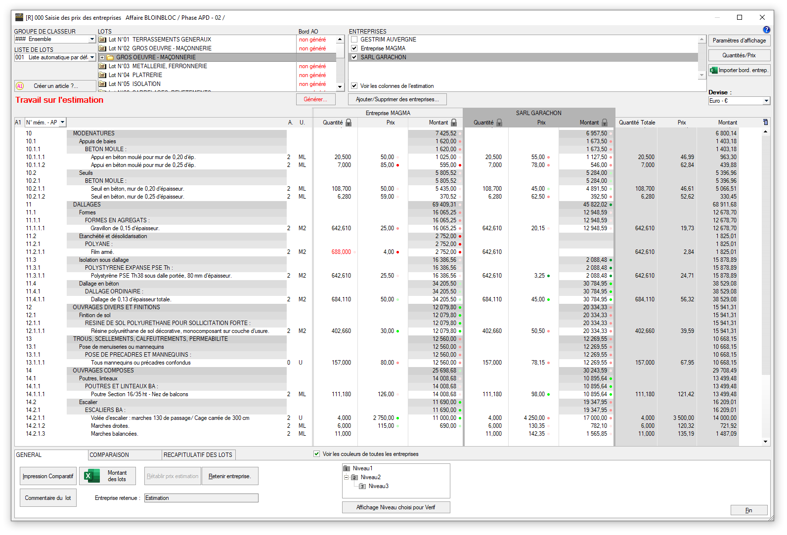The height and width of the screenshot is (535, 787).
Task: Toggle Voir les couleurs de toutes les entreprises
Action: [x=316, y=454]
